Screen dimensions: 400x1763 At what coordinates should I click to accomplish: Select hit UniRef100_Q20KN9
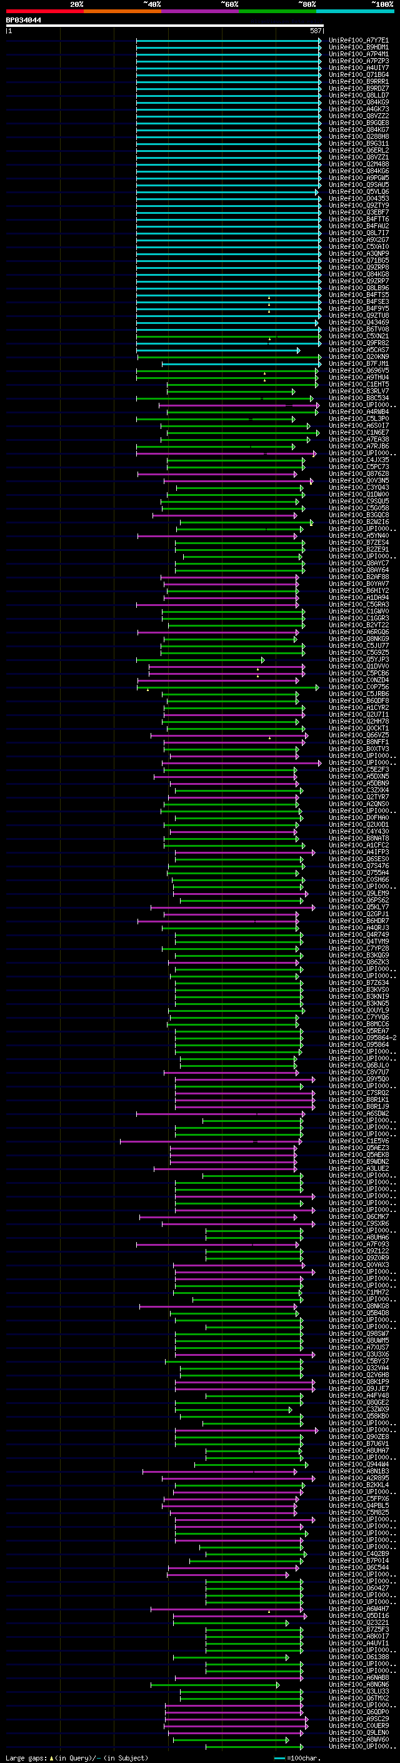[358, 356]
